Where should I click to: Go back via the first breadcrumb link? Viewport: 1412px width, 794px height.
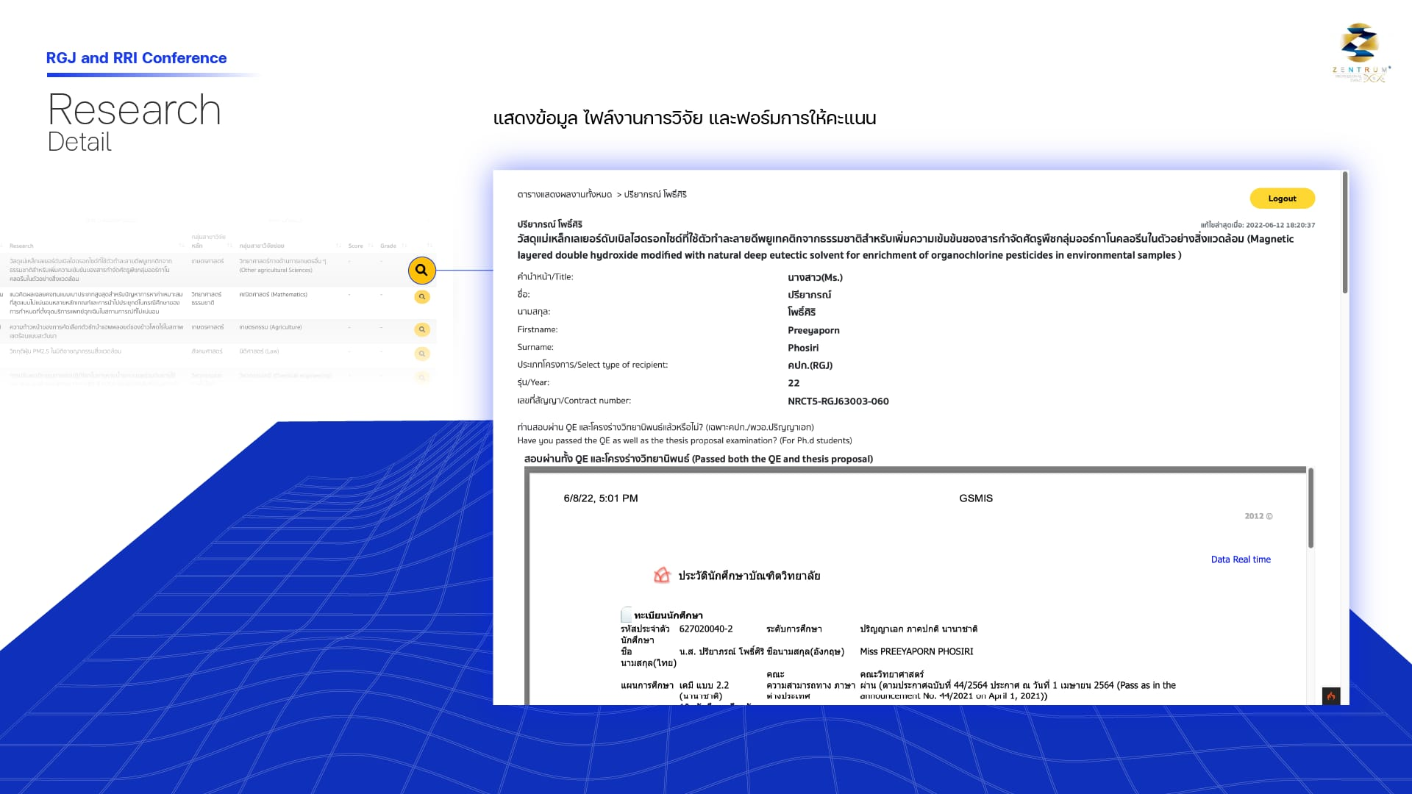[x=564, y=195]
